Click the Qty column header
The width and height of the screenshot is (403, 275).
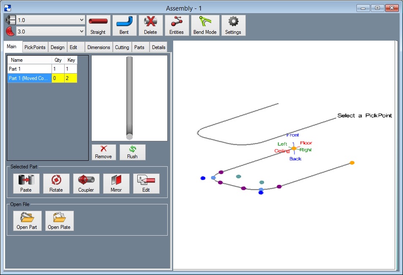pyautogui.click(x=58, y=60)
